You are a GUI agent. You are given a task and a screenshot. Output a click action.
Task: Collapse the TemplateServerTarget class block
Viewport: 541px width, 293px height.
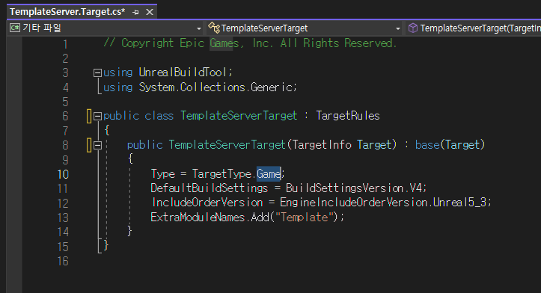[x=97, y=116]
